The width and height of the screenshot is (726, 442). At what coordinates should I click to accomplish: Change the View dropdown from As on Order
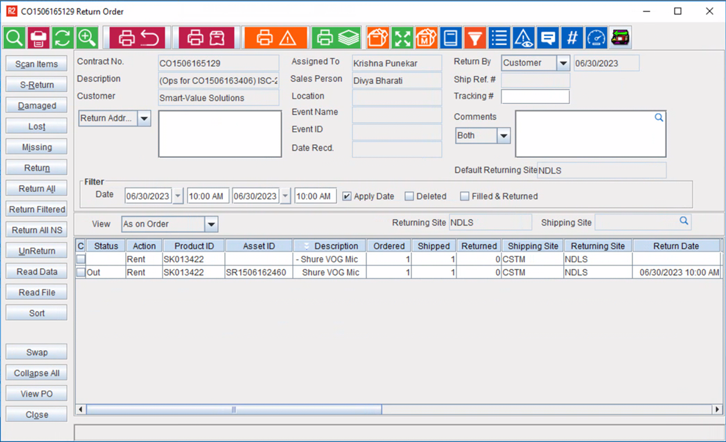[212, 224]
